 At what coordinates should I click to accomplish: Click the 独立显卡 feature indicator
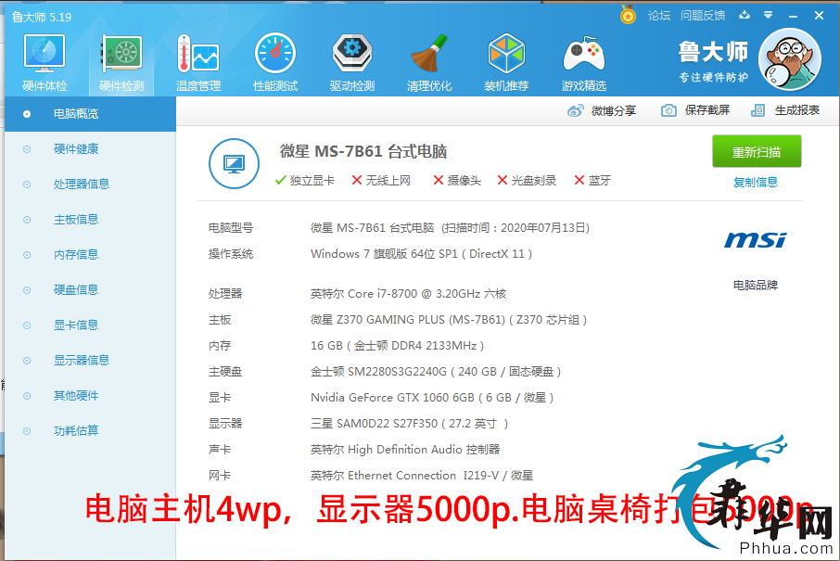coord(305,181)
